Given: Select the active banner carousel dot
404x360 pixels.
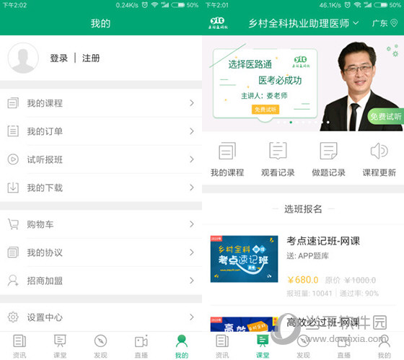Looking at the screenshot, I should (291, 122).
